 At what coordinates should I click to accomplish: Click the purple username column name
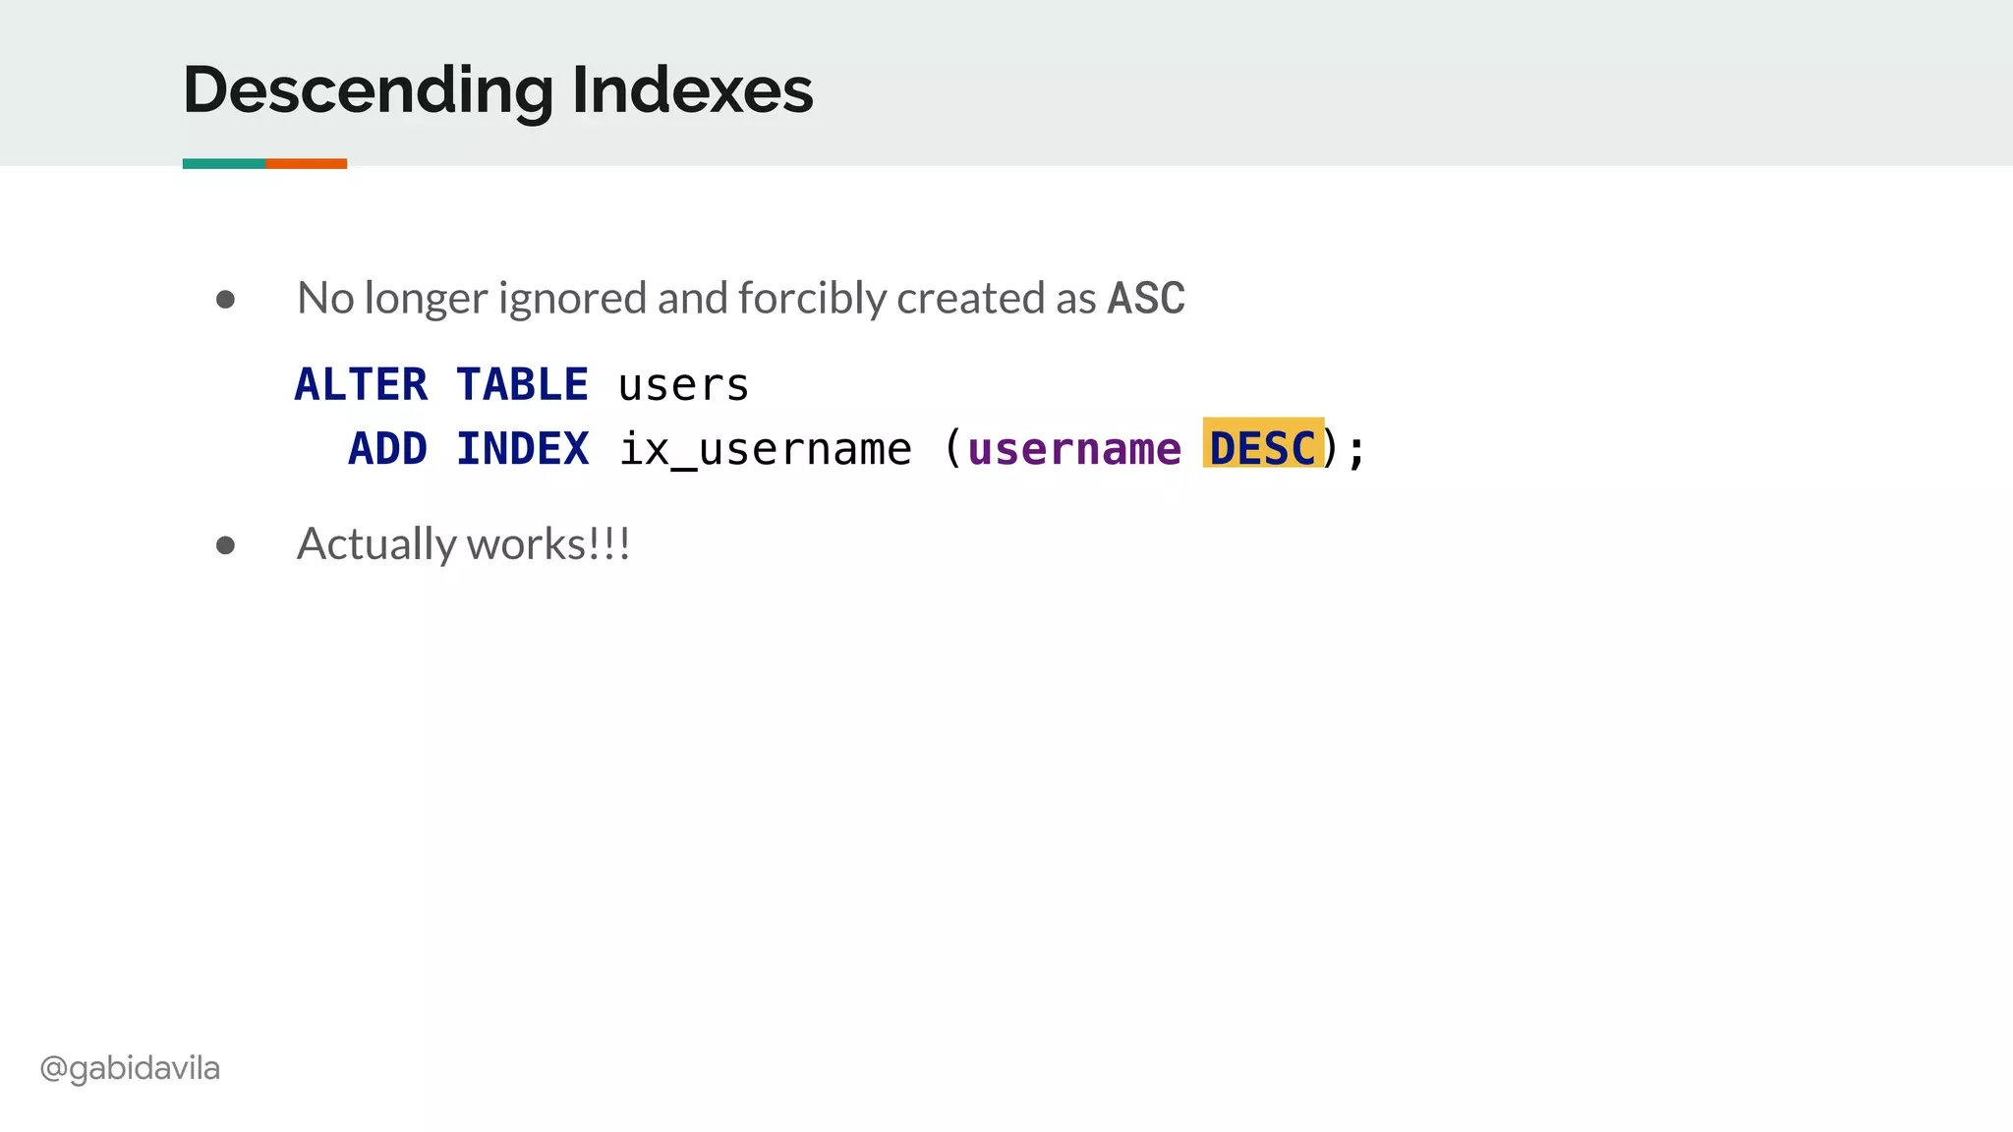(1073, 450)
